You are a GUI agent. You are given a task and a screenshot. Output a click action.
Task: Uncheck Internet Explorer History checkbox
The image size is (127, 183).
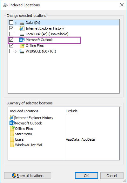(11, 28)
